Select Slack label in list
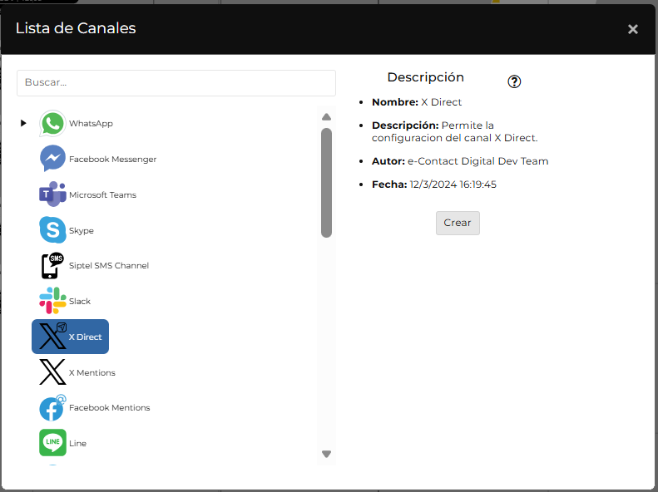 point(79,302)
